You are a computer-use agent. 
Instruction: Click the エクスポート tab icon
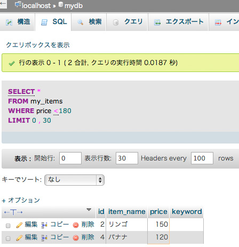click(157, 22)
